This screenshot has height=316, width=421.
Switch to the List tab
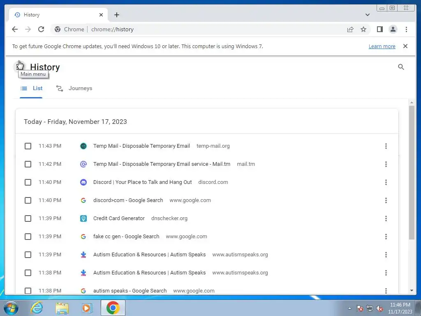coord(31,88)
